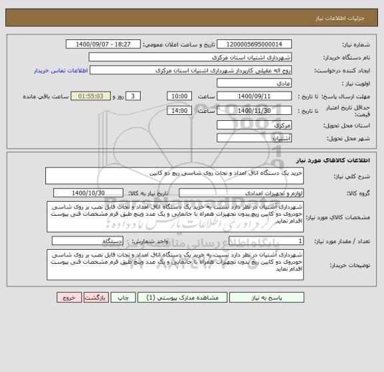Image resolution: width=384 pixels, height=372 pixels.
Task: Click the پاسخ به نیاز button
Action: (267, 297)
